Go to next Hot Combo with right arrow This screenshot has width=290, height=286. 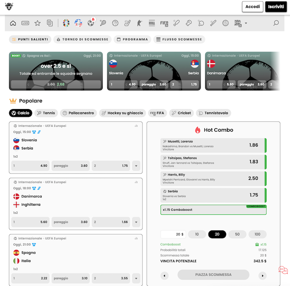[262, 276]
